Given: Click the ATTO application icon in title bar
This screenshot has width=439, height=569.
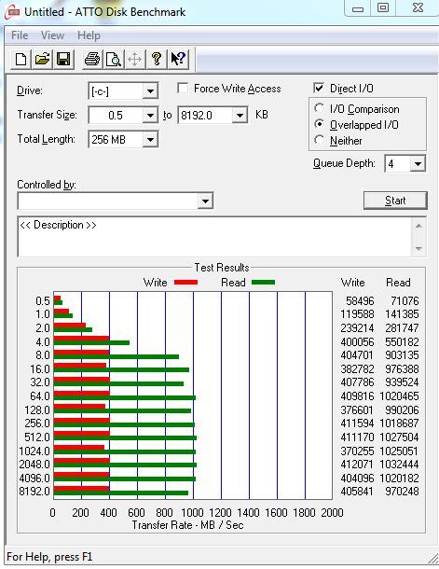Looking at the screenshot, I should (x=12, y=11).
